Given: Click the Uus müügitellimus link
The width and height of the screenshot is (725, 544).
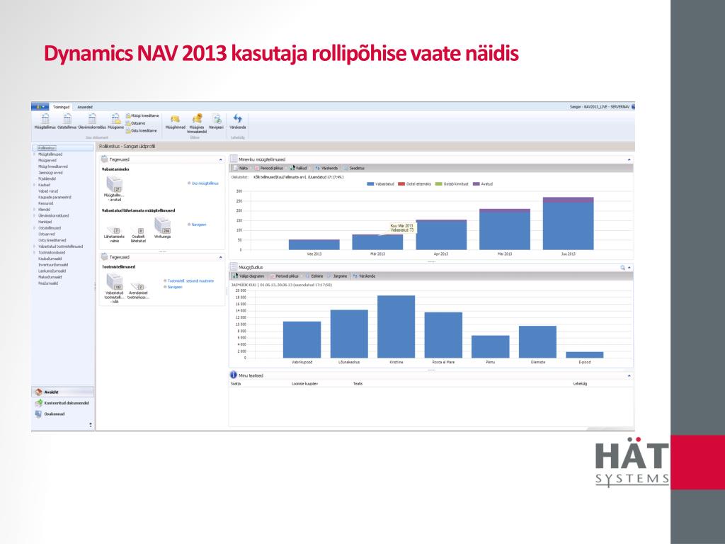Looking at the screenshot, I should tap(203, 183).
